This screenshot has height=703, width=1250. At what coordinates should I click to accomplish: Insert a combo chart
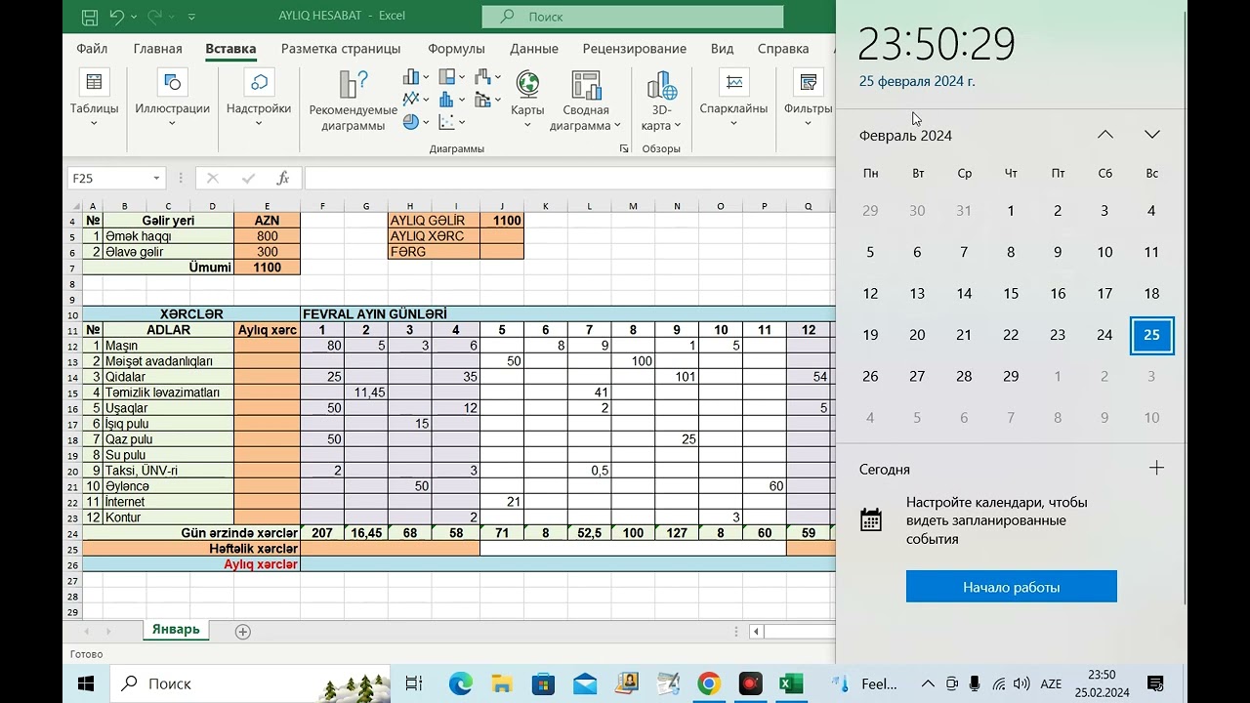tap(482, 99)
